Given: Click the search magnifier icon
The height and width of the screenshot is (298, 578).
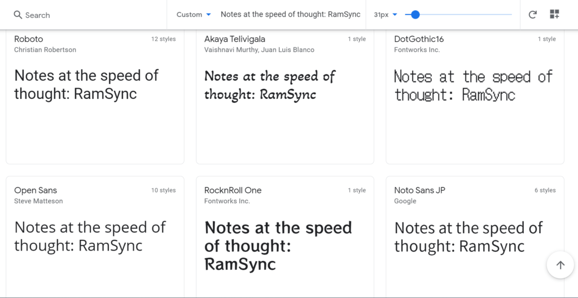Looking at the screenshot, I should [x=17, y=15].
